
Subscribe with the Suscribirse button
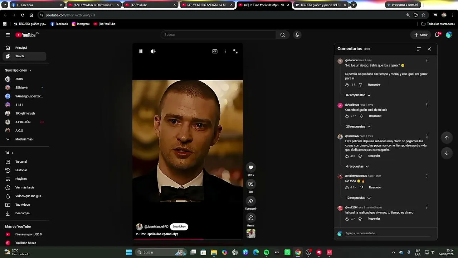(179, 226)
